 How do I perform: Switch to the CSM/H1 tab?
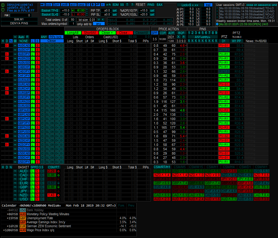click(212, 167)
